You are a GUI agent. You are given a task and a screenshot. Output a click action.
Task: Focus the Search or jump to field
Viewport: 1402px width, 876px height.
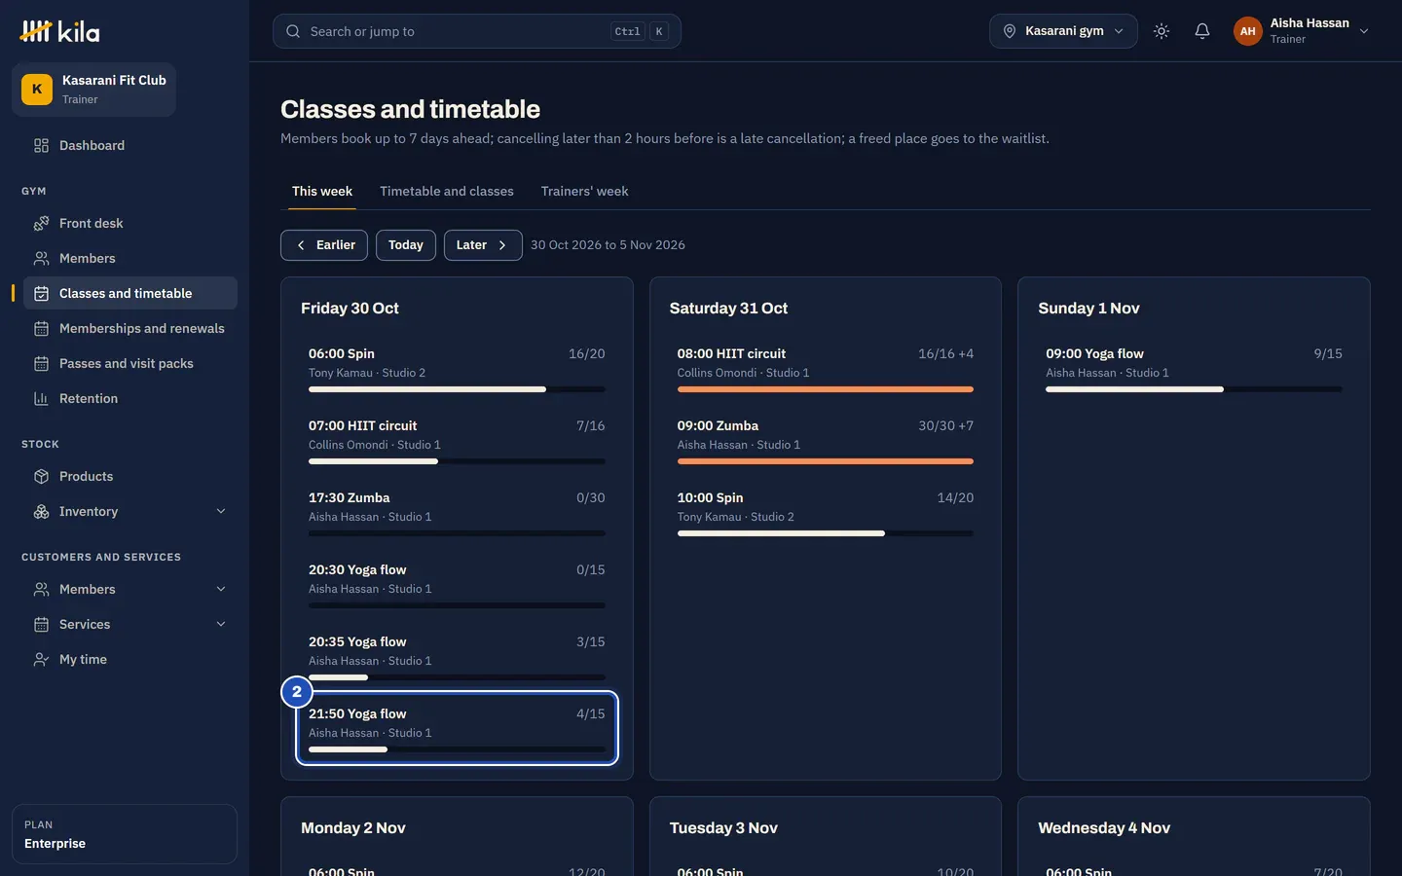click(477, 31)
